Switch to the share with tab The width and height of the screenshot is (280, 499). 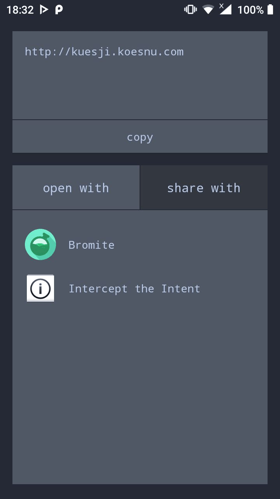[204, 188]
